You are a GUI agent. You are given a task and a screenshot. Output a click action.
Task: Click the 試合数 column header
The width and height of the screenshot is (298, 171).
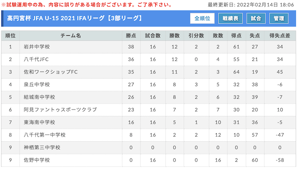[153, 36]
